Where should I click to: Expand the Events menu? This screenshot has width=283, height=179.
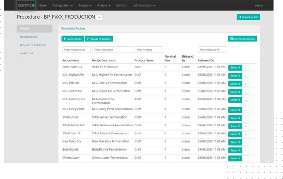click(121, 5)
